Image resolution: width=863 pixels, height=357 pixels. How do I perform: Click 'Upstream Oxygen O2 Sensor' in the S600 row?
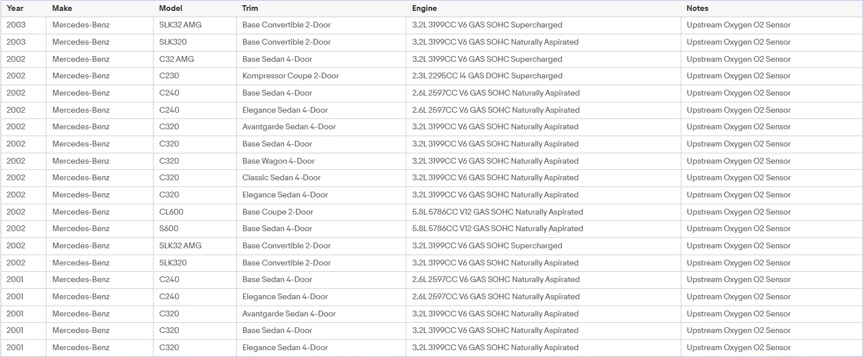click(739, 229)
